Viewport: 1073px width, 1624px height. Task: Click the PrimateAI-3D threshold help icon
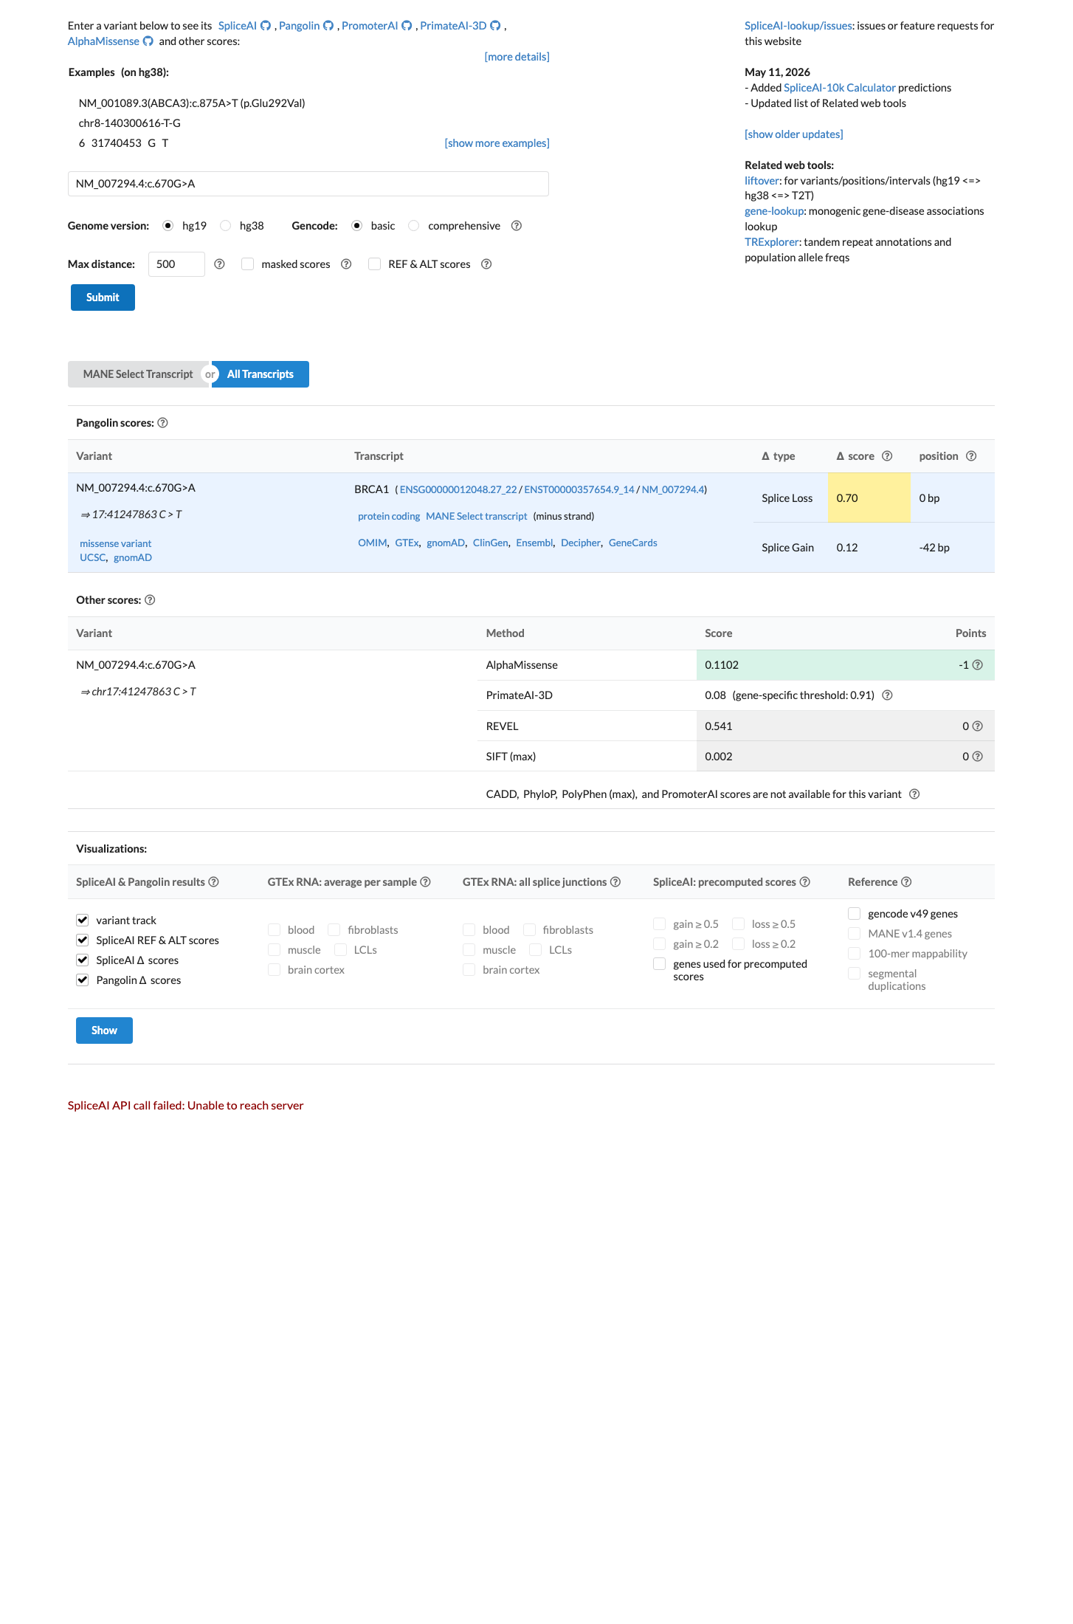888,695
